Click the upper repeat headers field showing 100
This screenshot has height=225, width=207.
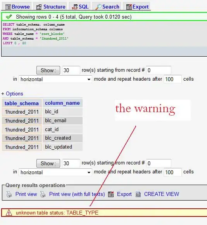point(172,79)
